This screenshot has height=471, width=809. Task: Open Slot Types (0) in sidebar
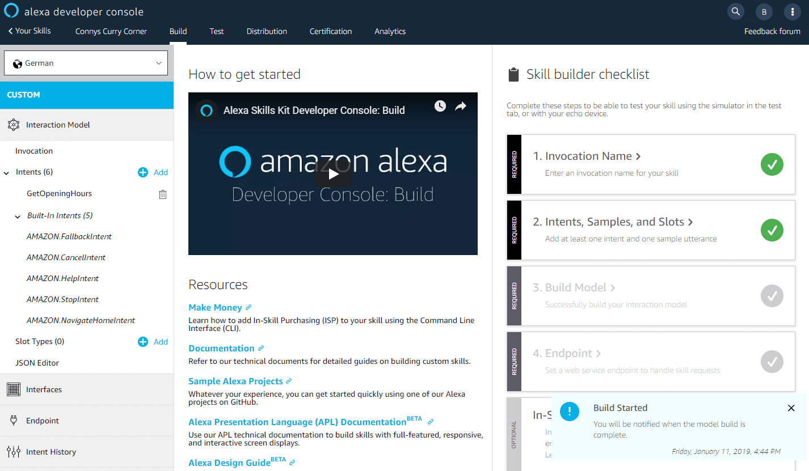pos(40,341)
